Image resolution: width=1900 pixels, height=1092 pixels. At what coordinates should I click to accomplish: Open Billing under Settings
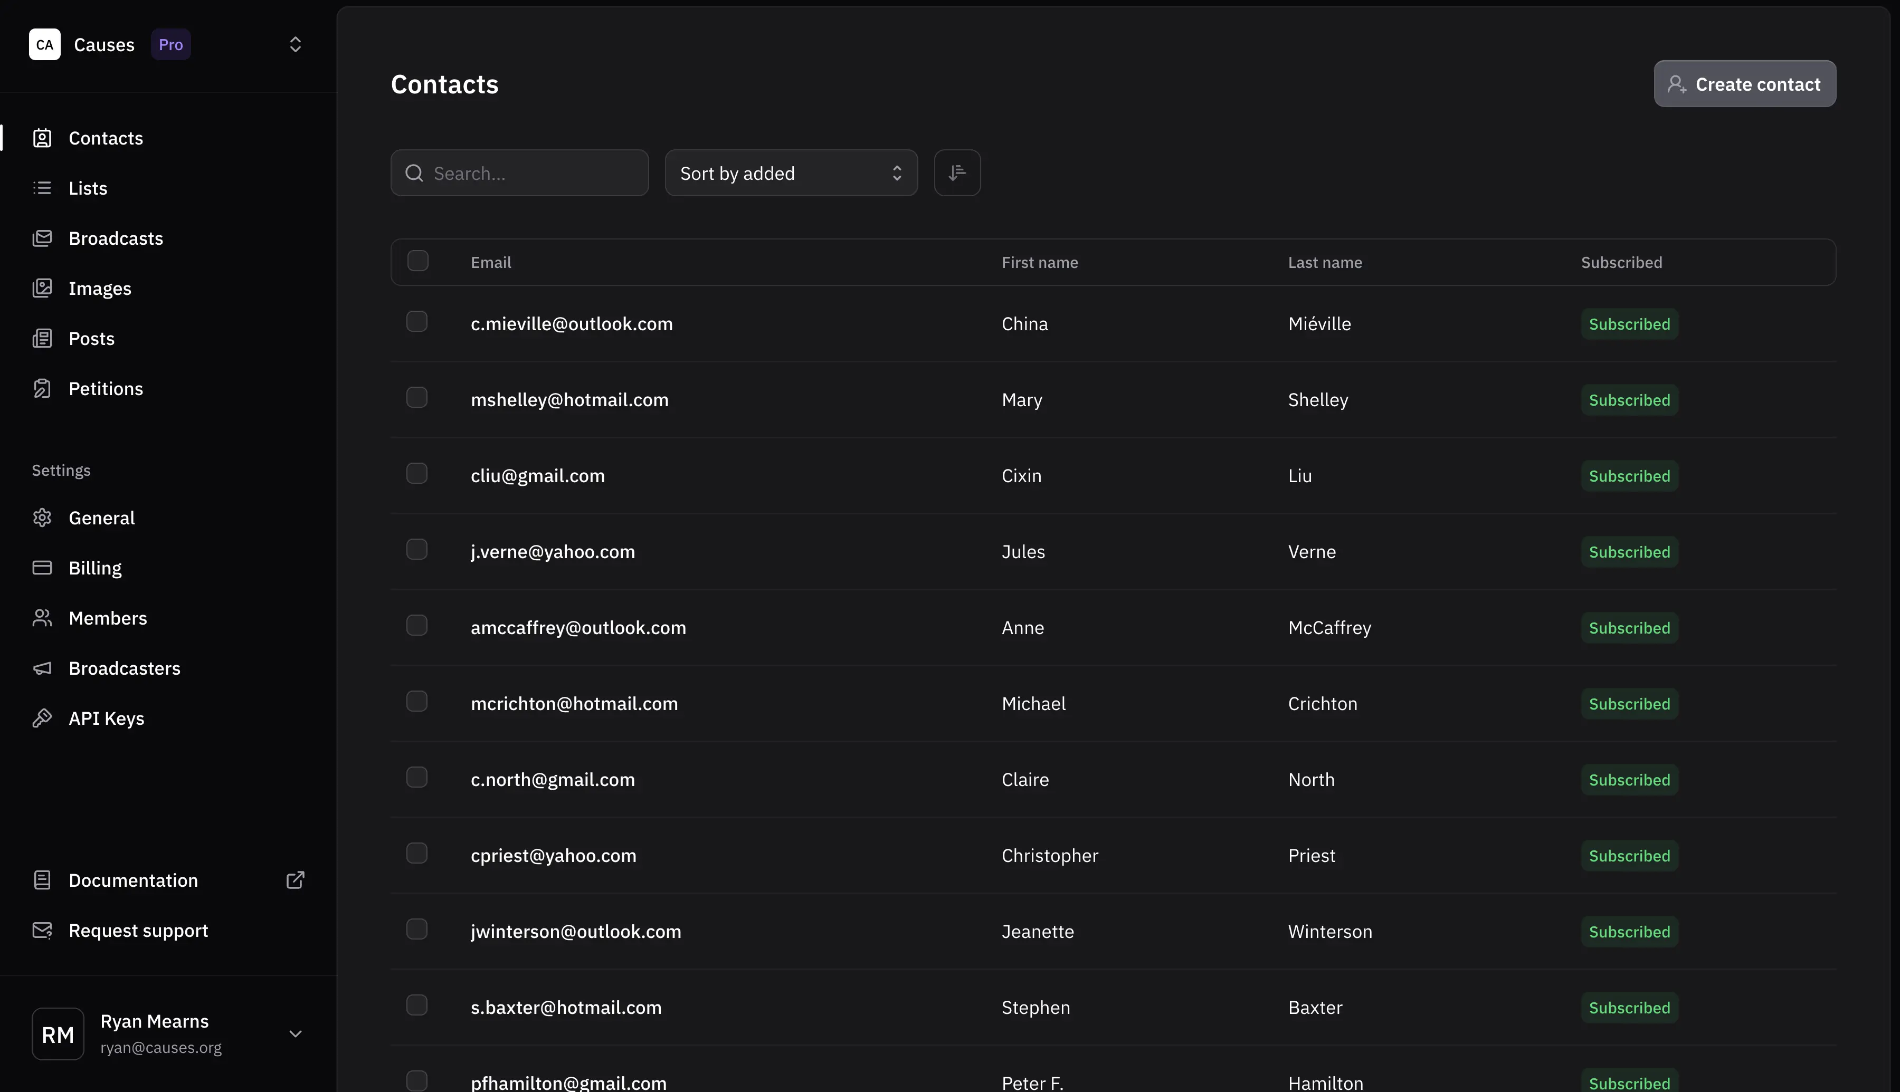pos(95,568)
